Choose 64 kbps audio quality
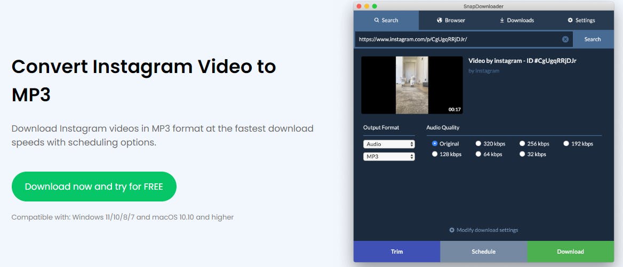This screenshot has width=623, height=267. (x=478, y=154)
